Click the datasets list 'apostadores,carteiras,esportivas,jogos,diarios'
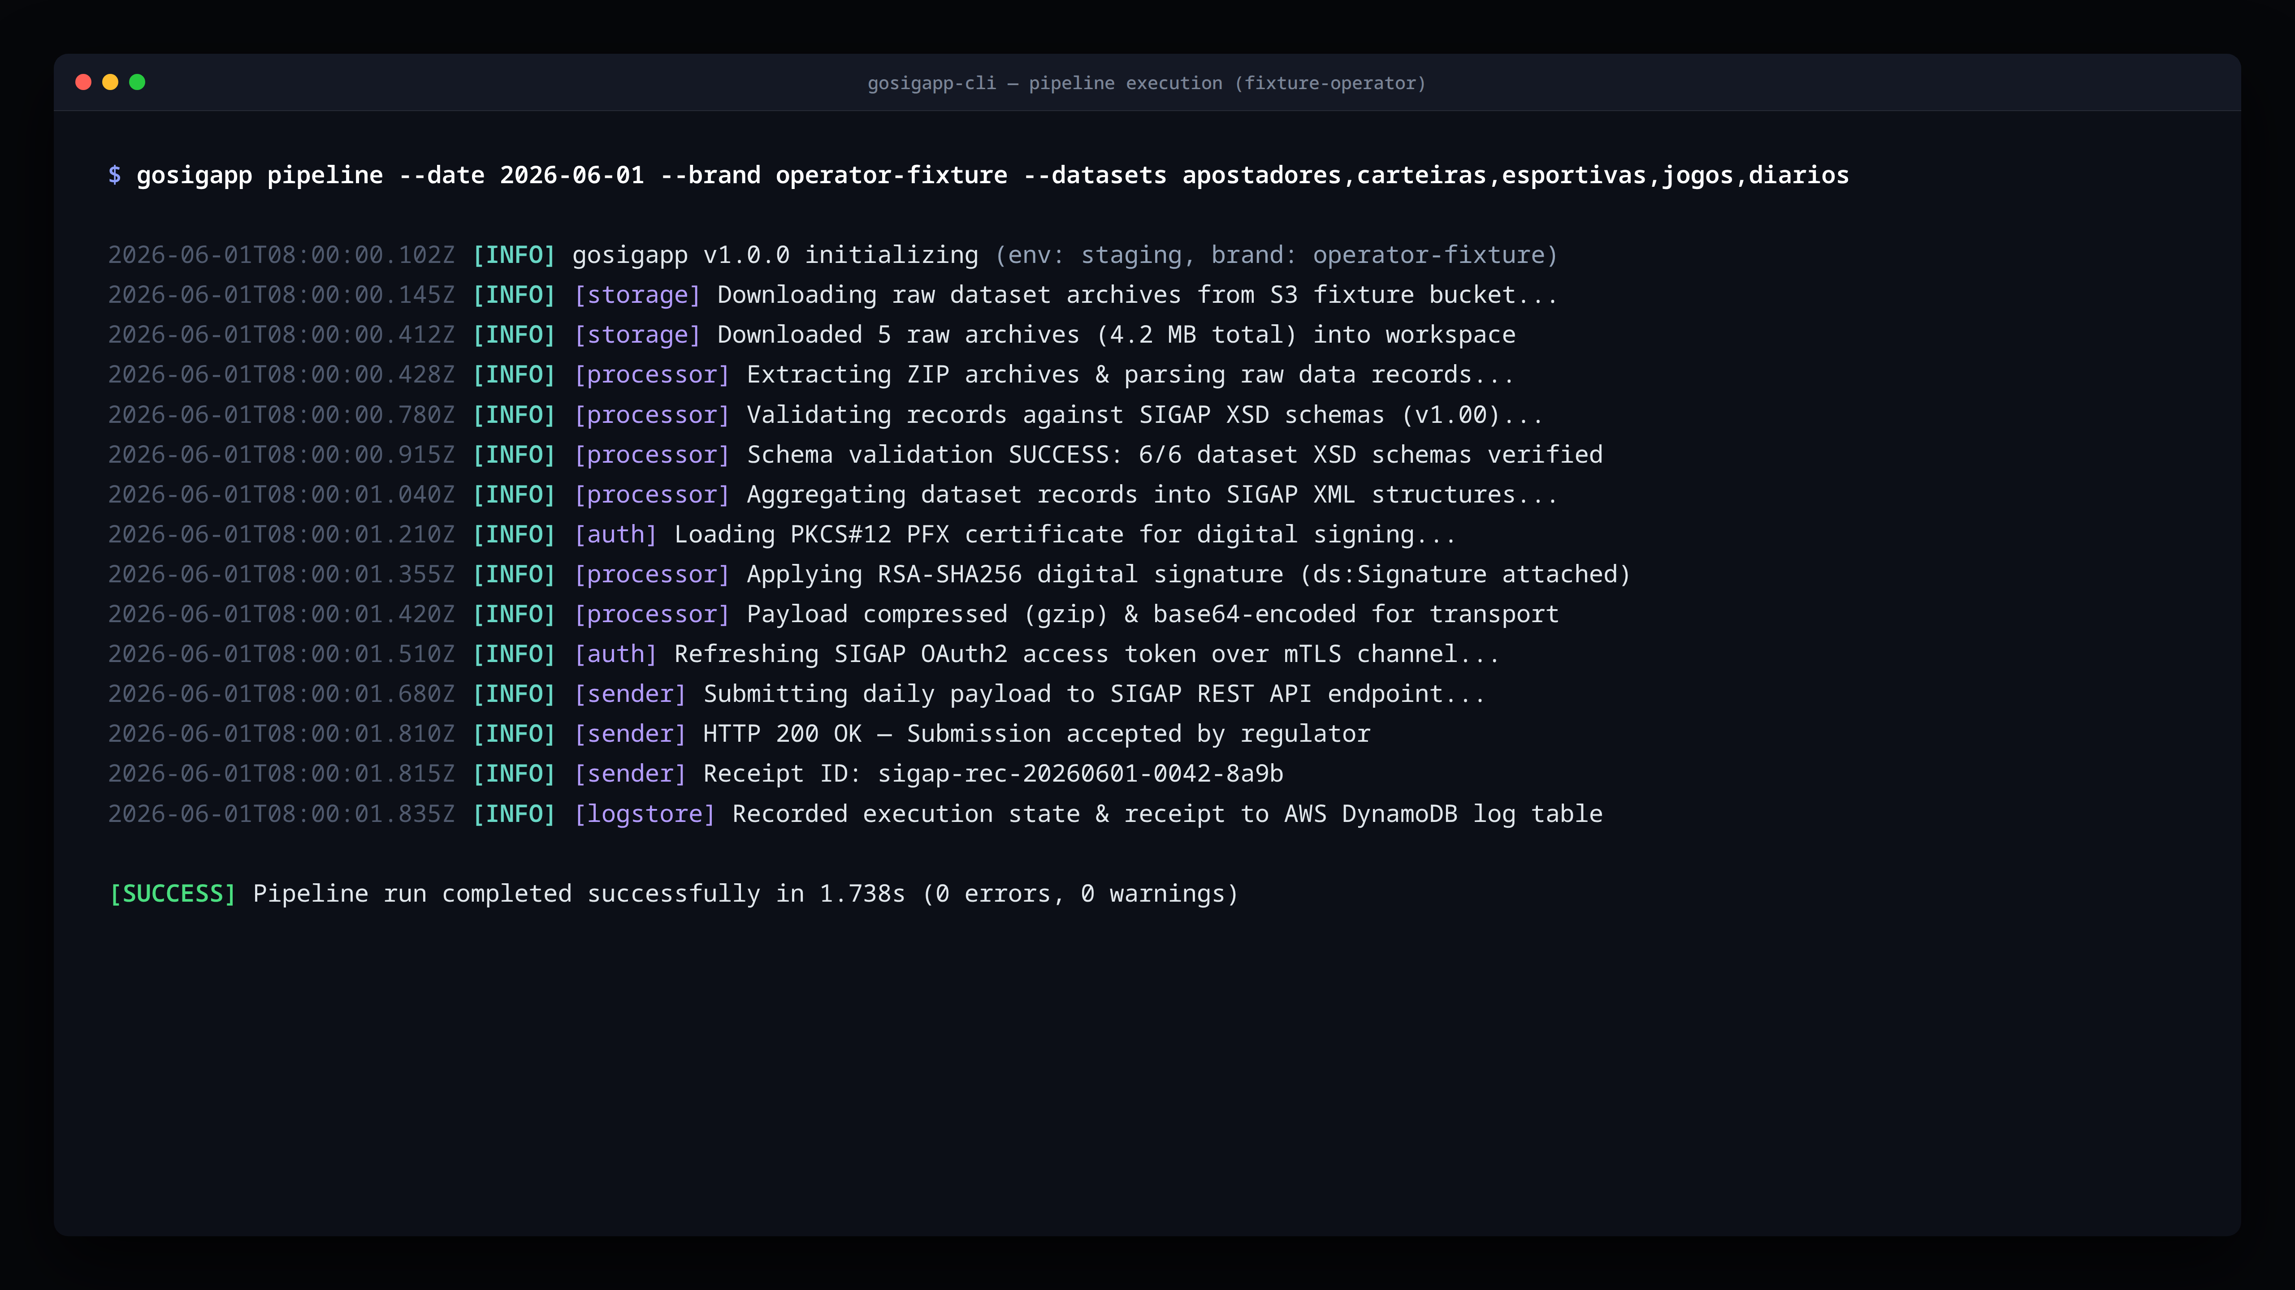The height and width of the screenshot is (1290, 2295). pos(1516,175)
